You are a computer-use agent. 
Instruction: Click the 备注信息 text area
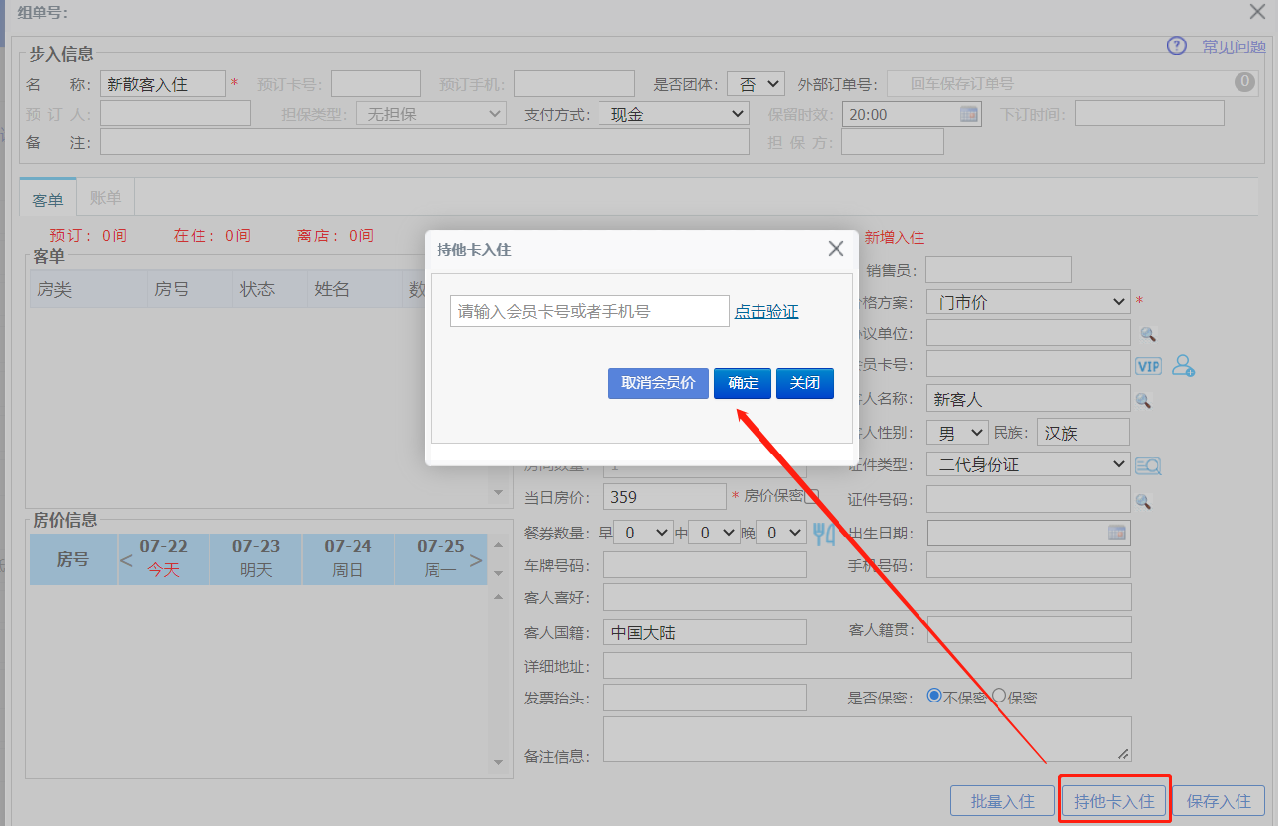[x=867, y=739]
